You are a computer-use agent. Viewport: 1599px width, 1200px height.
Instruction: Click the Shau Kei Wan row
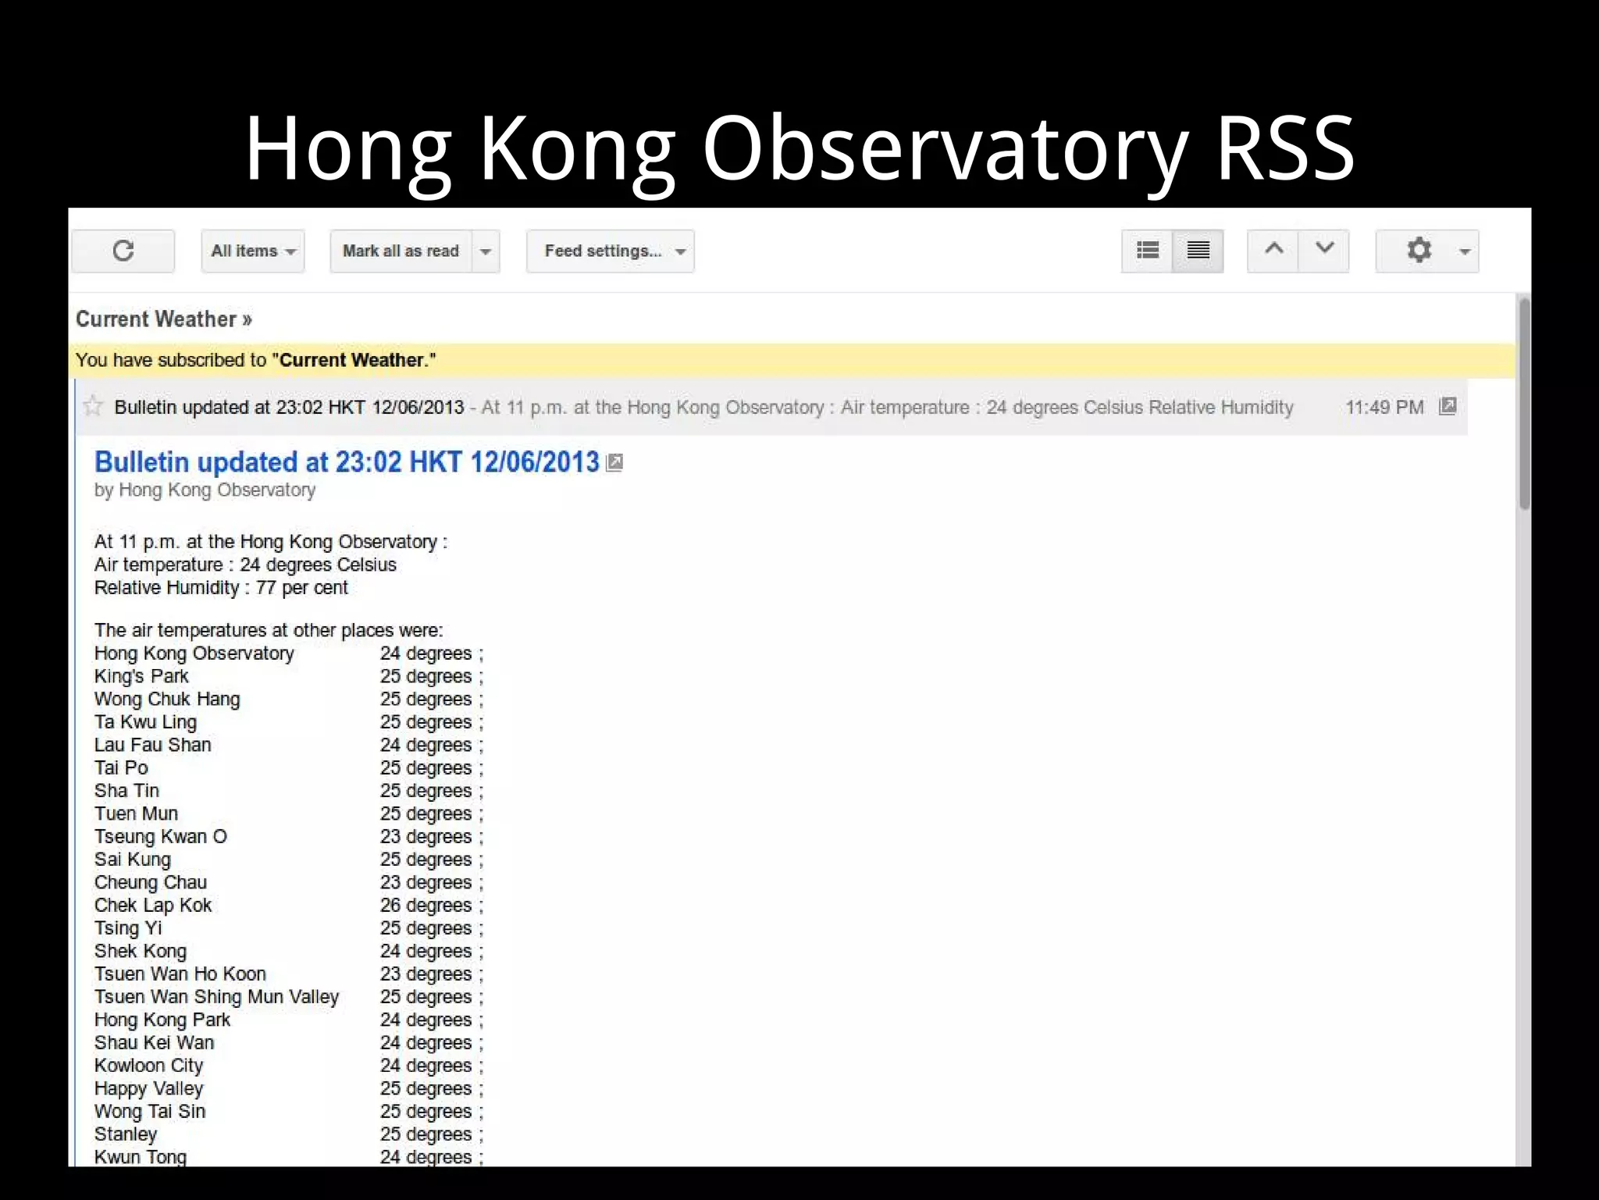289,1042
